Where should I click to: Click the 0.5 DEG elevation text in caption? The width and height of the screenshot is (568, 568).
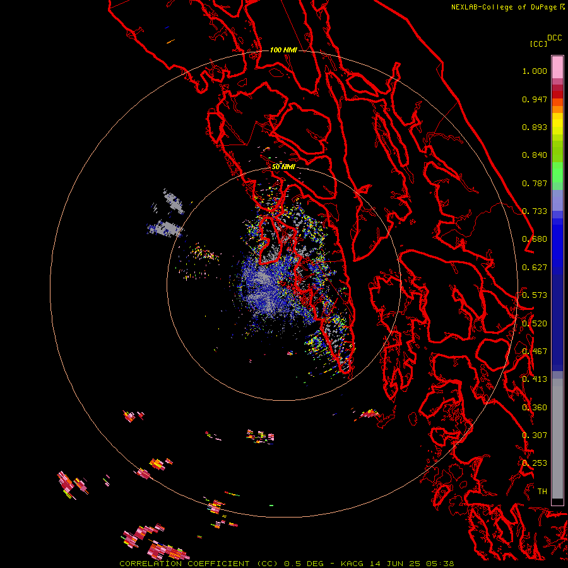coord(304,564)
